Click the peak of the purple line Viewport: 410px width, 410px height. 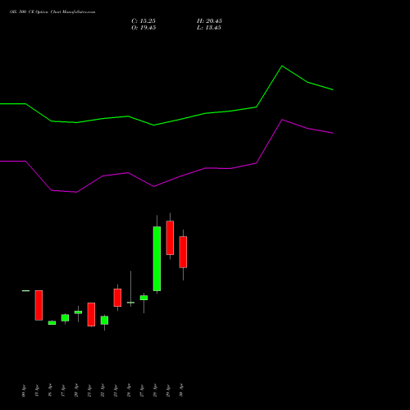coord(282,120)
